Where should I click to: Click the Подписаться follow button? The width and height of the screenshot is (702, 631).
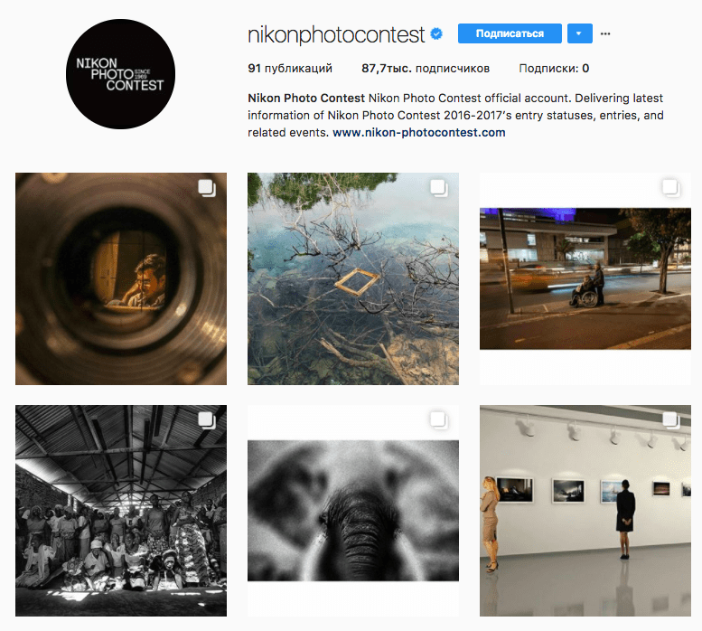pyautogui.click(x=510, y=33)
